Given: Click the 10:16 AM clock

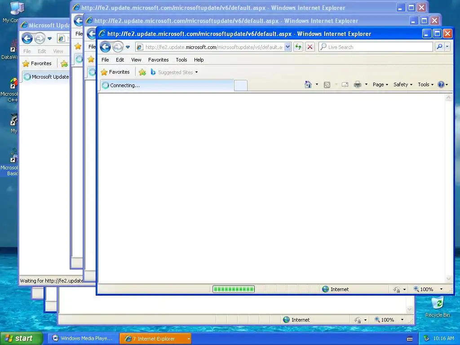Looking at the screenshot, I should [443, 339].
